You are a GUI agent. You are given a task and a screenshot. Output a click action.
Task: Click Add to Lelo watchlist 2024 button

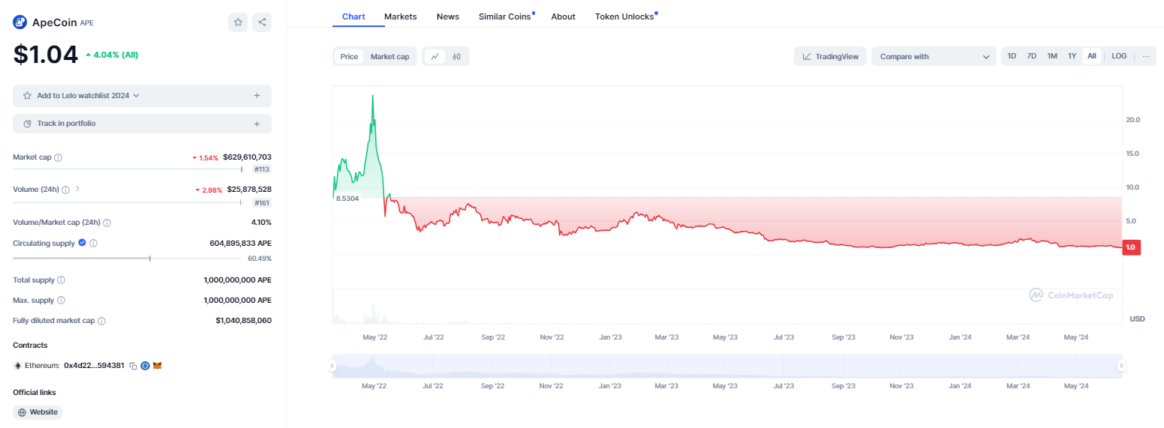pyautogui.click(x=142, y=96)
